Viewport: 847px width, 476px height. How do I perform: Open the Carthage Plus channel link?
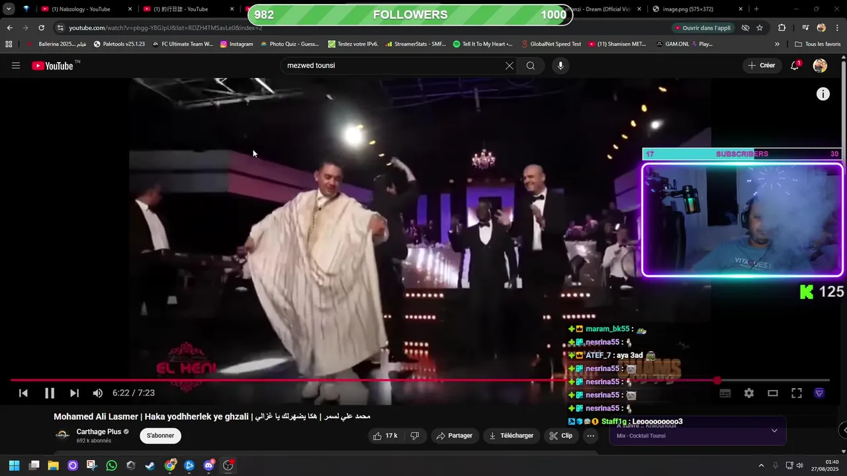coord(99,432)
